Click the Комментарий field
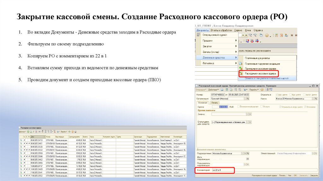The image size is (323, 181). coord(265,170)
